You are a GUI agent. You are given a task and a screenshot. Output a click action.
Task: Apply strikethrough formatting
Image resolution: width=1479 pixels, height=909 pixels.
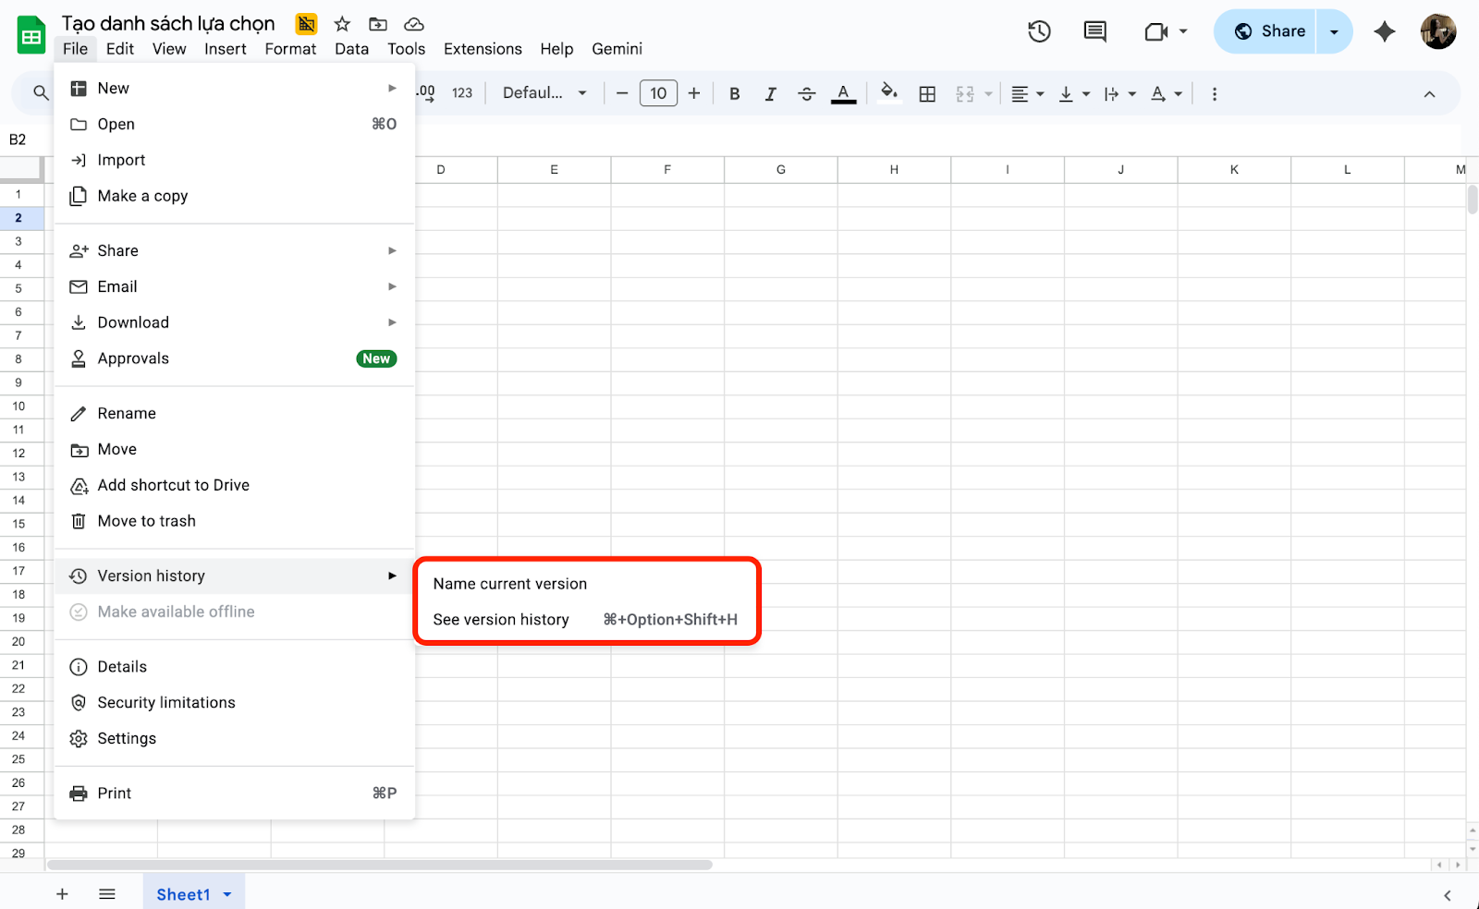[806, 93]
